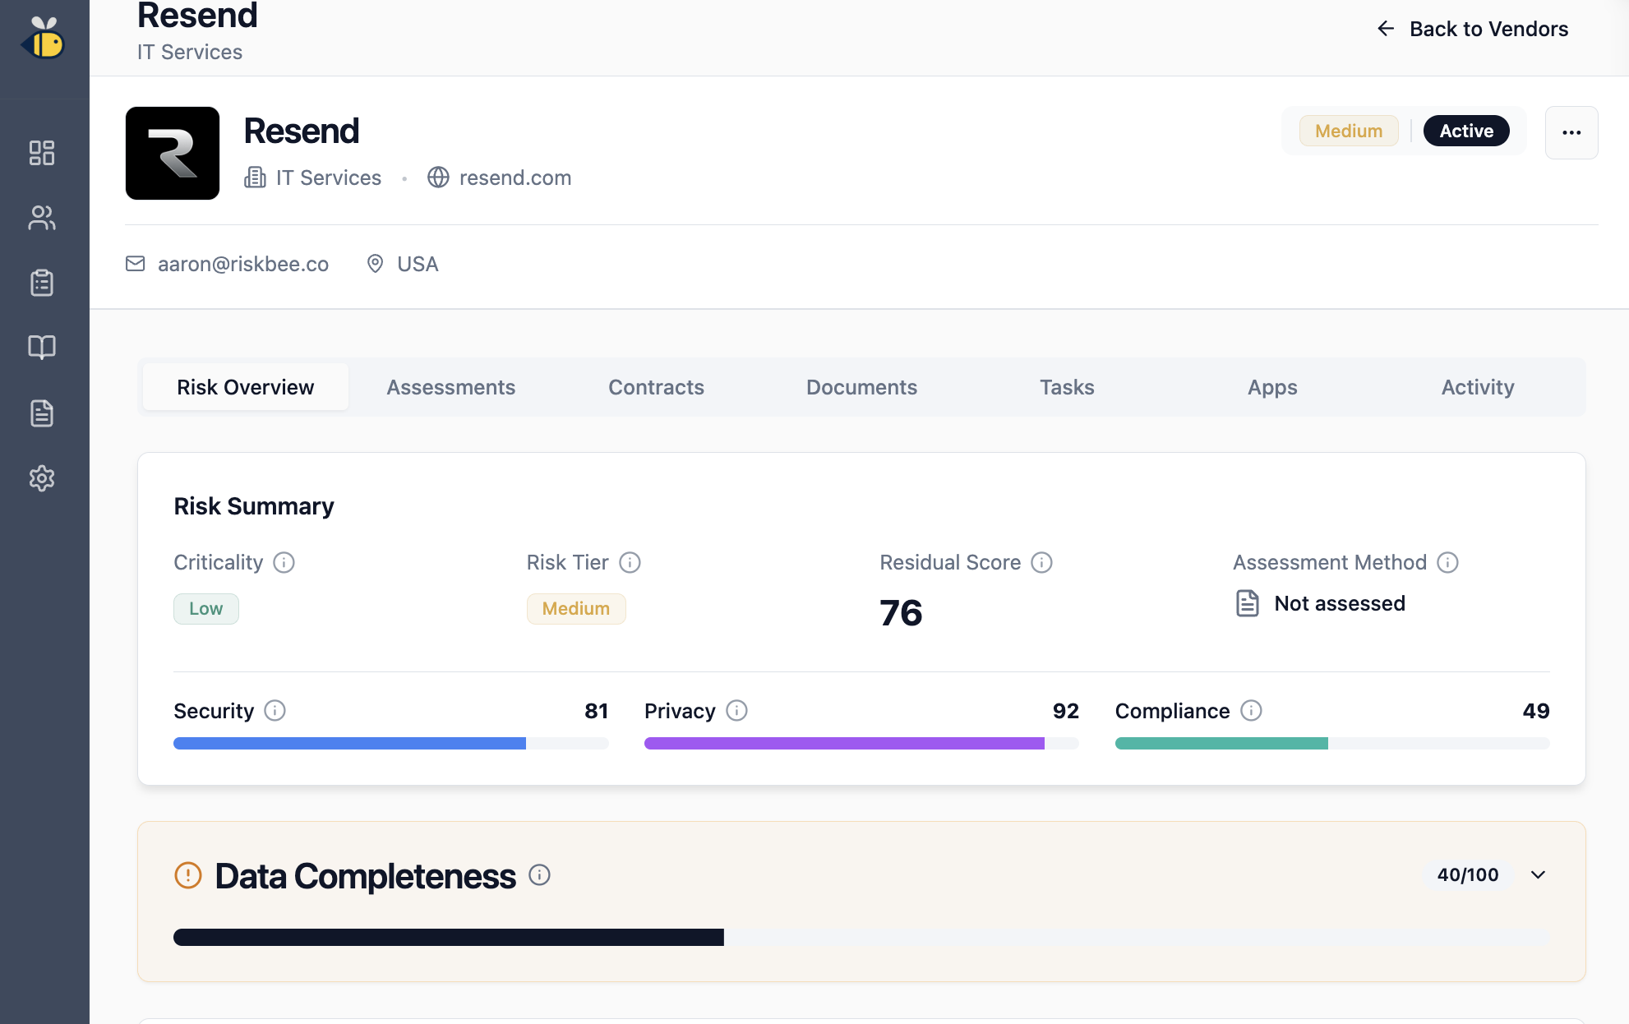Click the Medium risk tier badge
This screenshot has height=1024, width=1629.
click(x=576, y=609)
